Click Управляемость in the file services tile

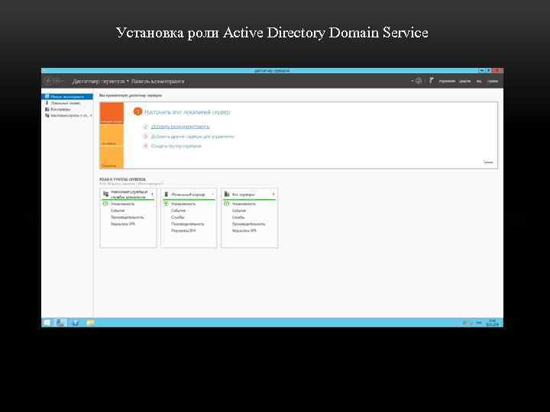click(x=122, y=204)
